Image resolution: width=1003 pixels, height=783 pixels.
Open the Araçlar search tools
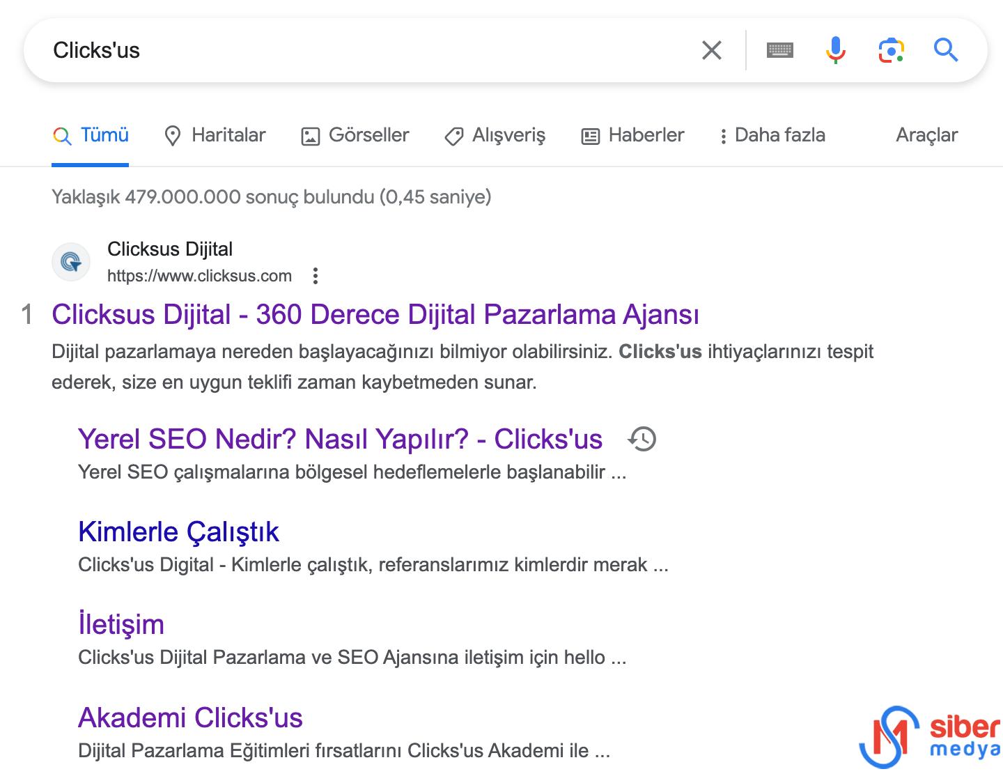coord(926,135)
